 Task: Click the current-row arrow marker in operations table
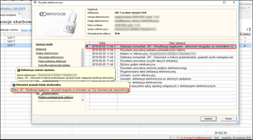pyautogui.click(x=87, y=47)
